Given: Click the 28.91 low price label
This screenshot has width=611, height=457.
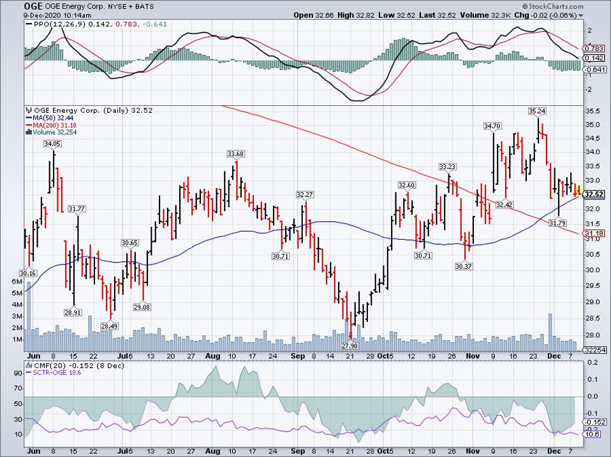Looking at the screenshot, I should 73,312.
